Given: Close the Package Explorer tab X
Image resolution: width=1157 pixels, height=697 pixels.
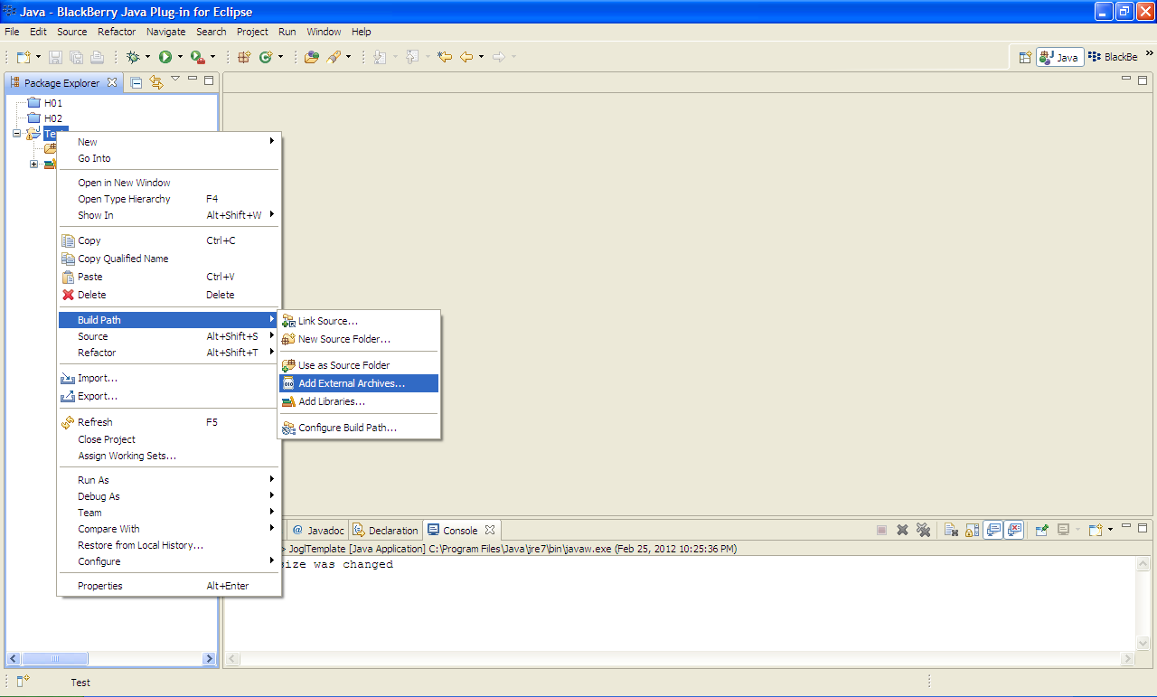Looking at the screenshot, I should 112,82.
